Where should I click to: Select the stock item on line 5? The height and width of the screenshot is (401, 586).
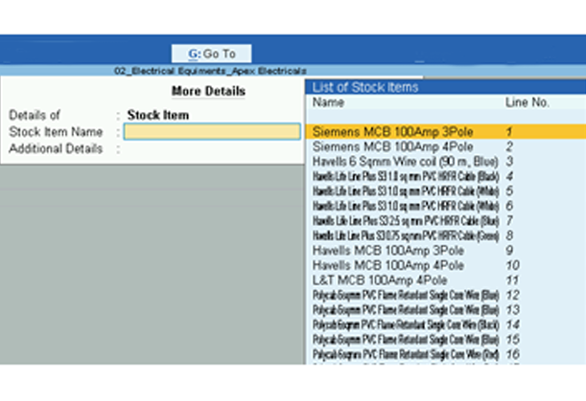pos(445,191)
